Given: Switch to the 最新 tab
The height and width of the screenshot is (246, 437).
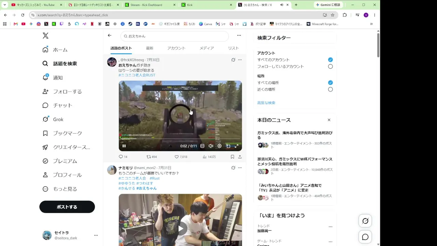Looking at the screenshot, I should click(150, 48).
